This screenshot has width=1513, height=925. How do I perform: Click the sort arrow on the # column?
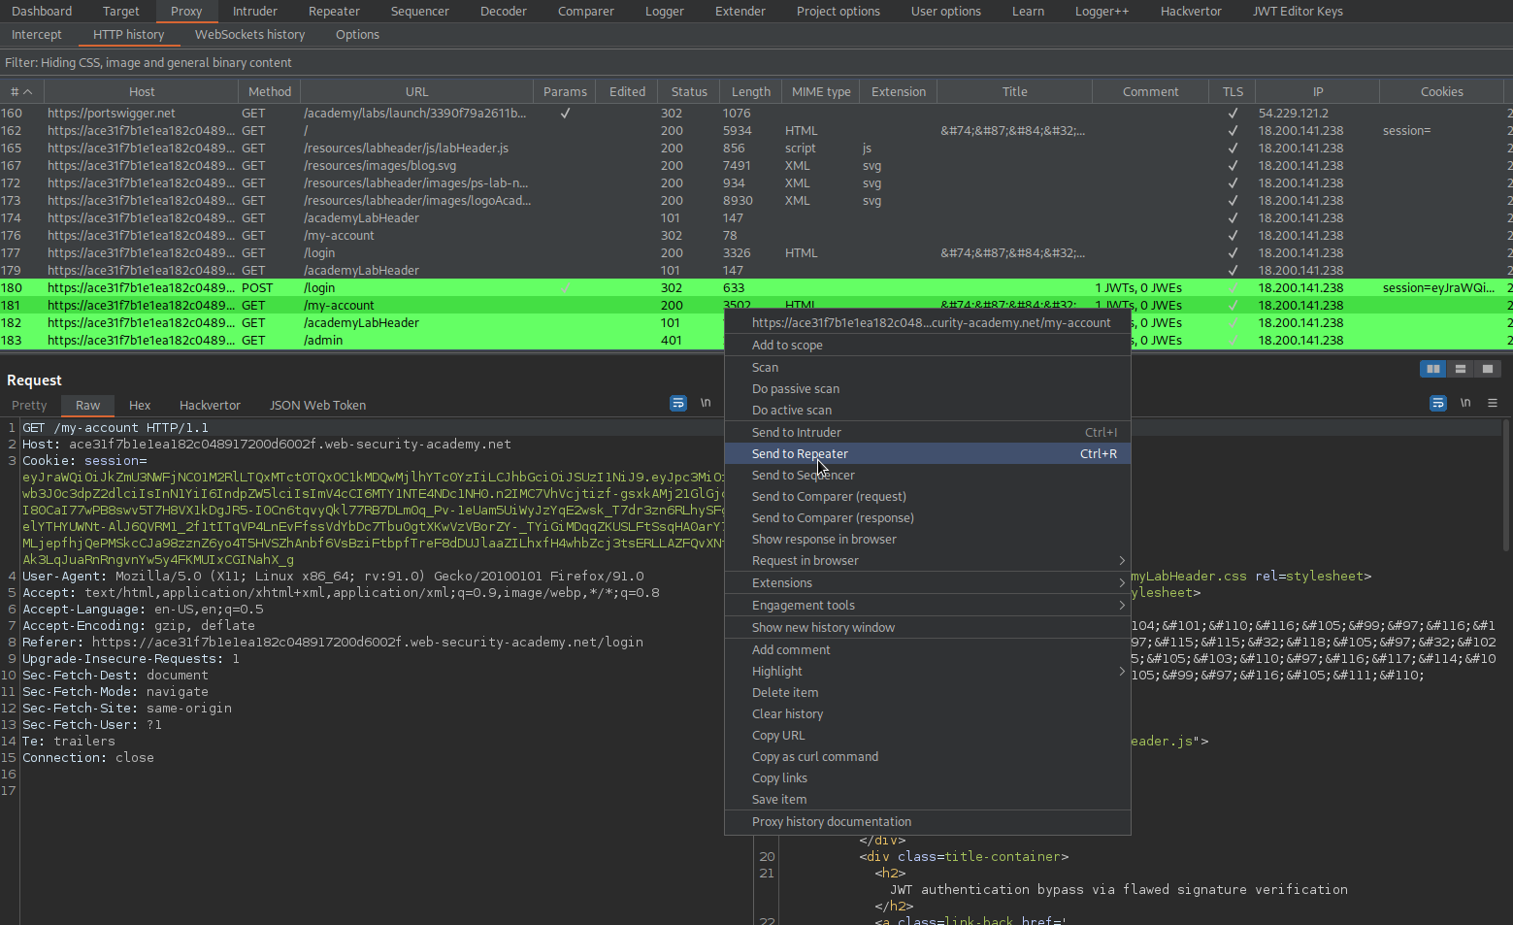[27, 92]
